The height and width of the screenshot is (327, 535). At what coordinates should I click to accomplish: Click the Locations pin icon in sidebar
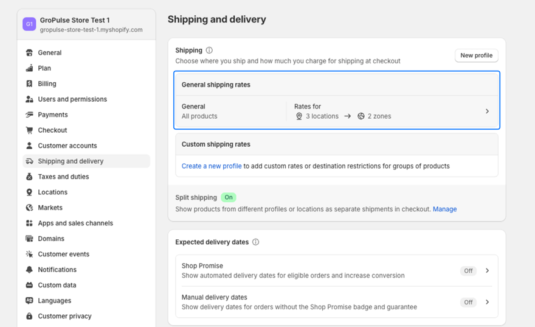[x=29, y=192]
